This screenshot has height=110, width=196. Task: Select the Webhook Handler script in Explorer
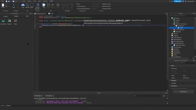tap(180, 45)
